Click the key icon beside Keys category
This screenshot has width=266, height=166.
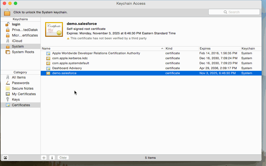[8, 99]
